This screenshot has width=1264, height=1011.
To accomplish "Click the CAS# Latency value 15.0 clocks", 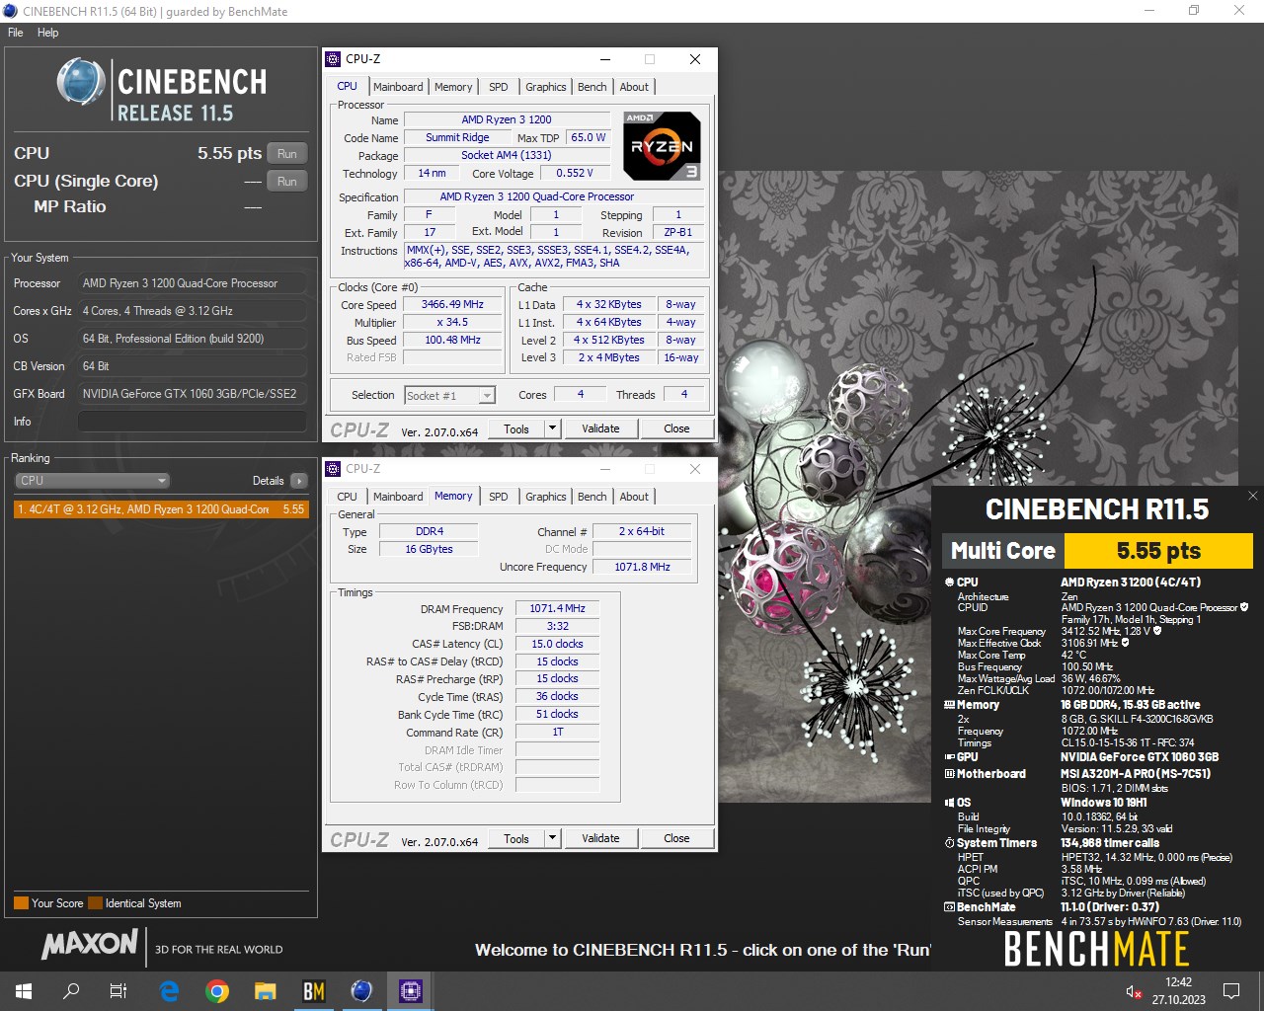I will pyautogui.click(x=557, y=644).
